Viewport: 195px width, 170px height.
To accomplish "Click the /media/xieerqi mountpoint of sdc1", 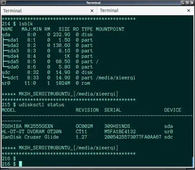I will (x=116, y=78).
